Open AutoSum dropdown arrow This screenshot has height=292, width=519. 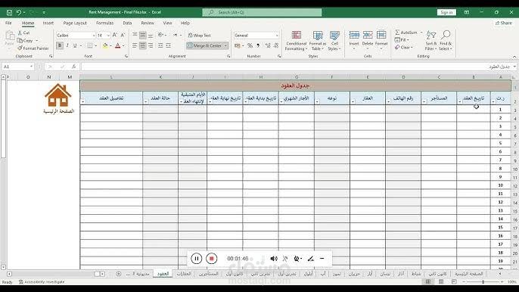tap(421, 33)
